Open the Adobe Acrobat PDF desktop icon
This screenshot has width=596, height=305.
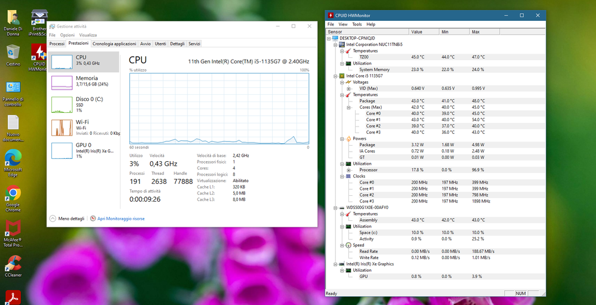(13, 297)
